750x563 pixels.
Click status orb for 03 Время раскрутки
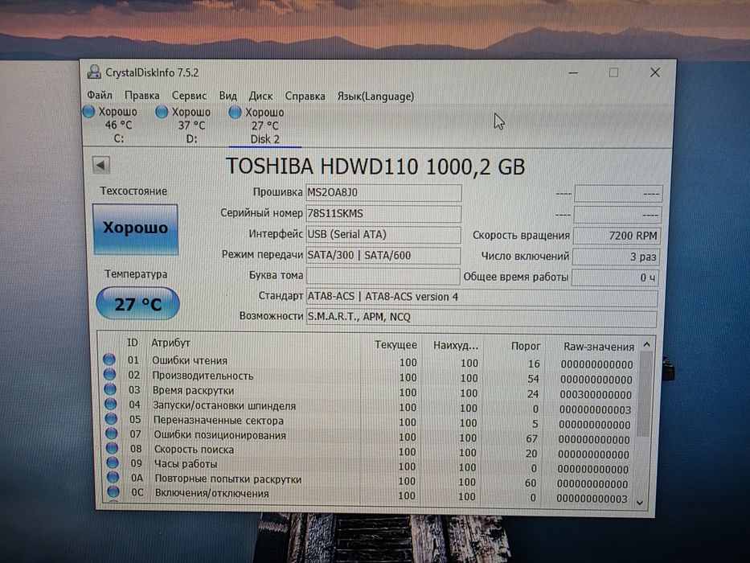coord(110,388)
